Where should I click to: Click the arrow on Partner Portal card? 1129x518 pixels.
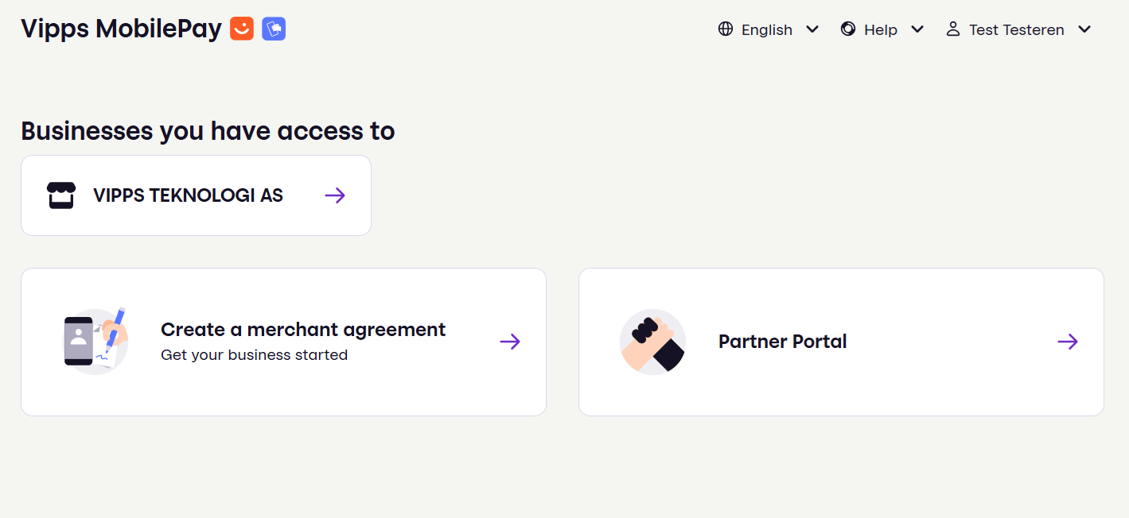tap(1068, 342)
